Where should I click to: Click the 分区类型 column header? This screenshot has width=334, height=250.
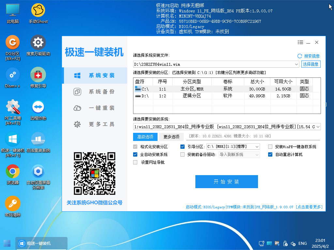click(x=192, y=82)
